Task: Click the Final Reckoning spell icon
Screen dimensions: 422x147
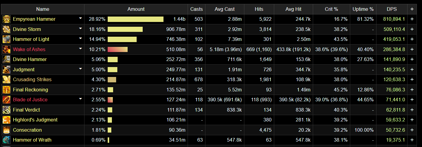Action: point(6,90)
